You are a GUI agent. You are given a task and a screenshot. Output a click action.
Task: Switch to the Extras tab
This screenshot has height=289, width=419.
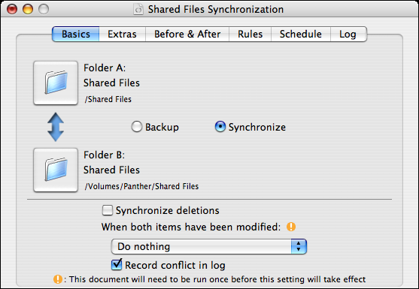pos(122,34)
